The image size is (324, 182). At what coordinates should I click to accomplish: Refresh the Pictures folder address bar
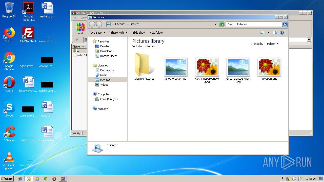coord(222,24)
